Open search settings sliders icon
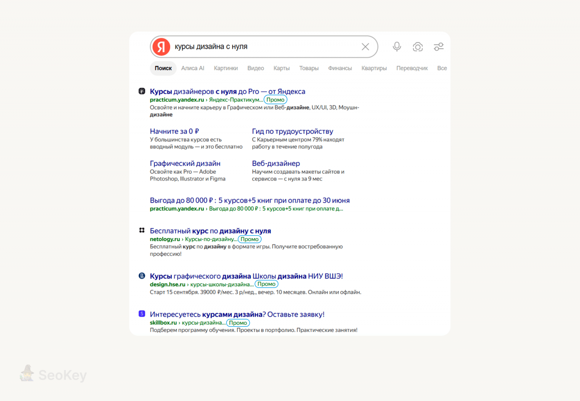 pos(439,47)
